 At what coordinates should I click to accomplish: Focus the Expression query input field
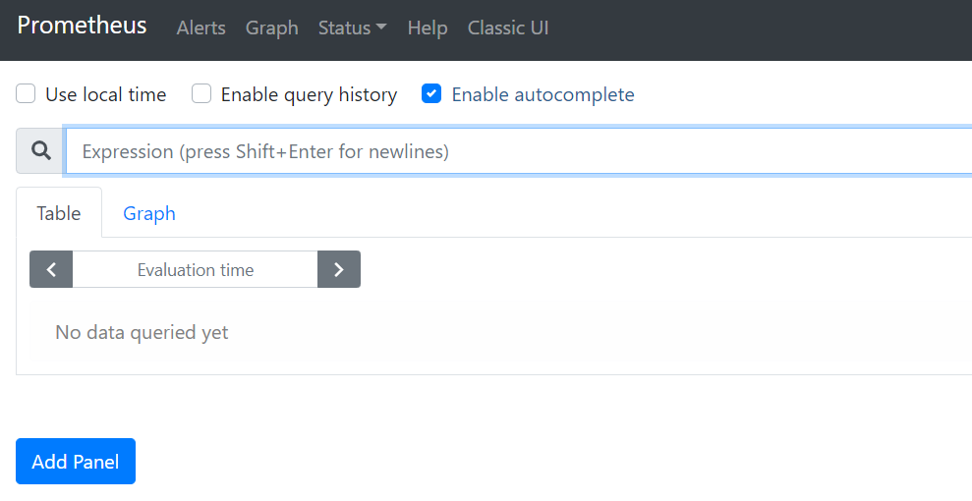click(x=519, y=151)
